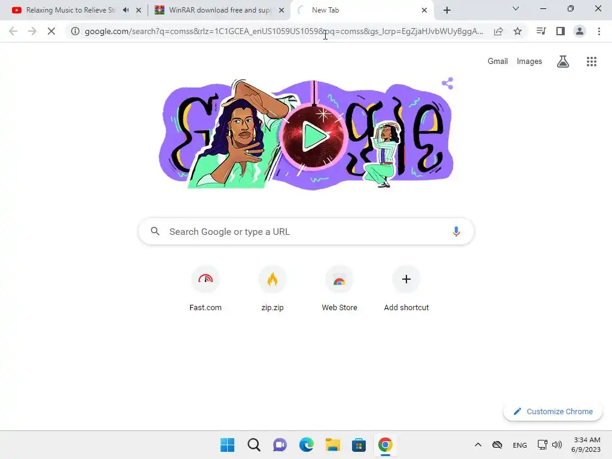Start voice search with the microphone
The width and height of the screenshot is (612, 459).
coord(456,231)
